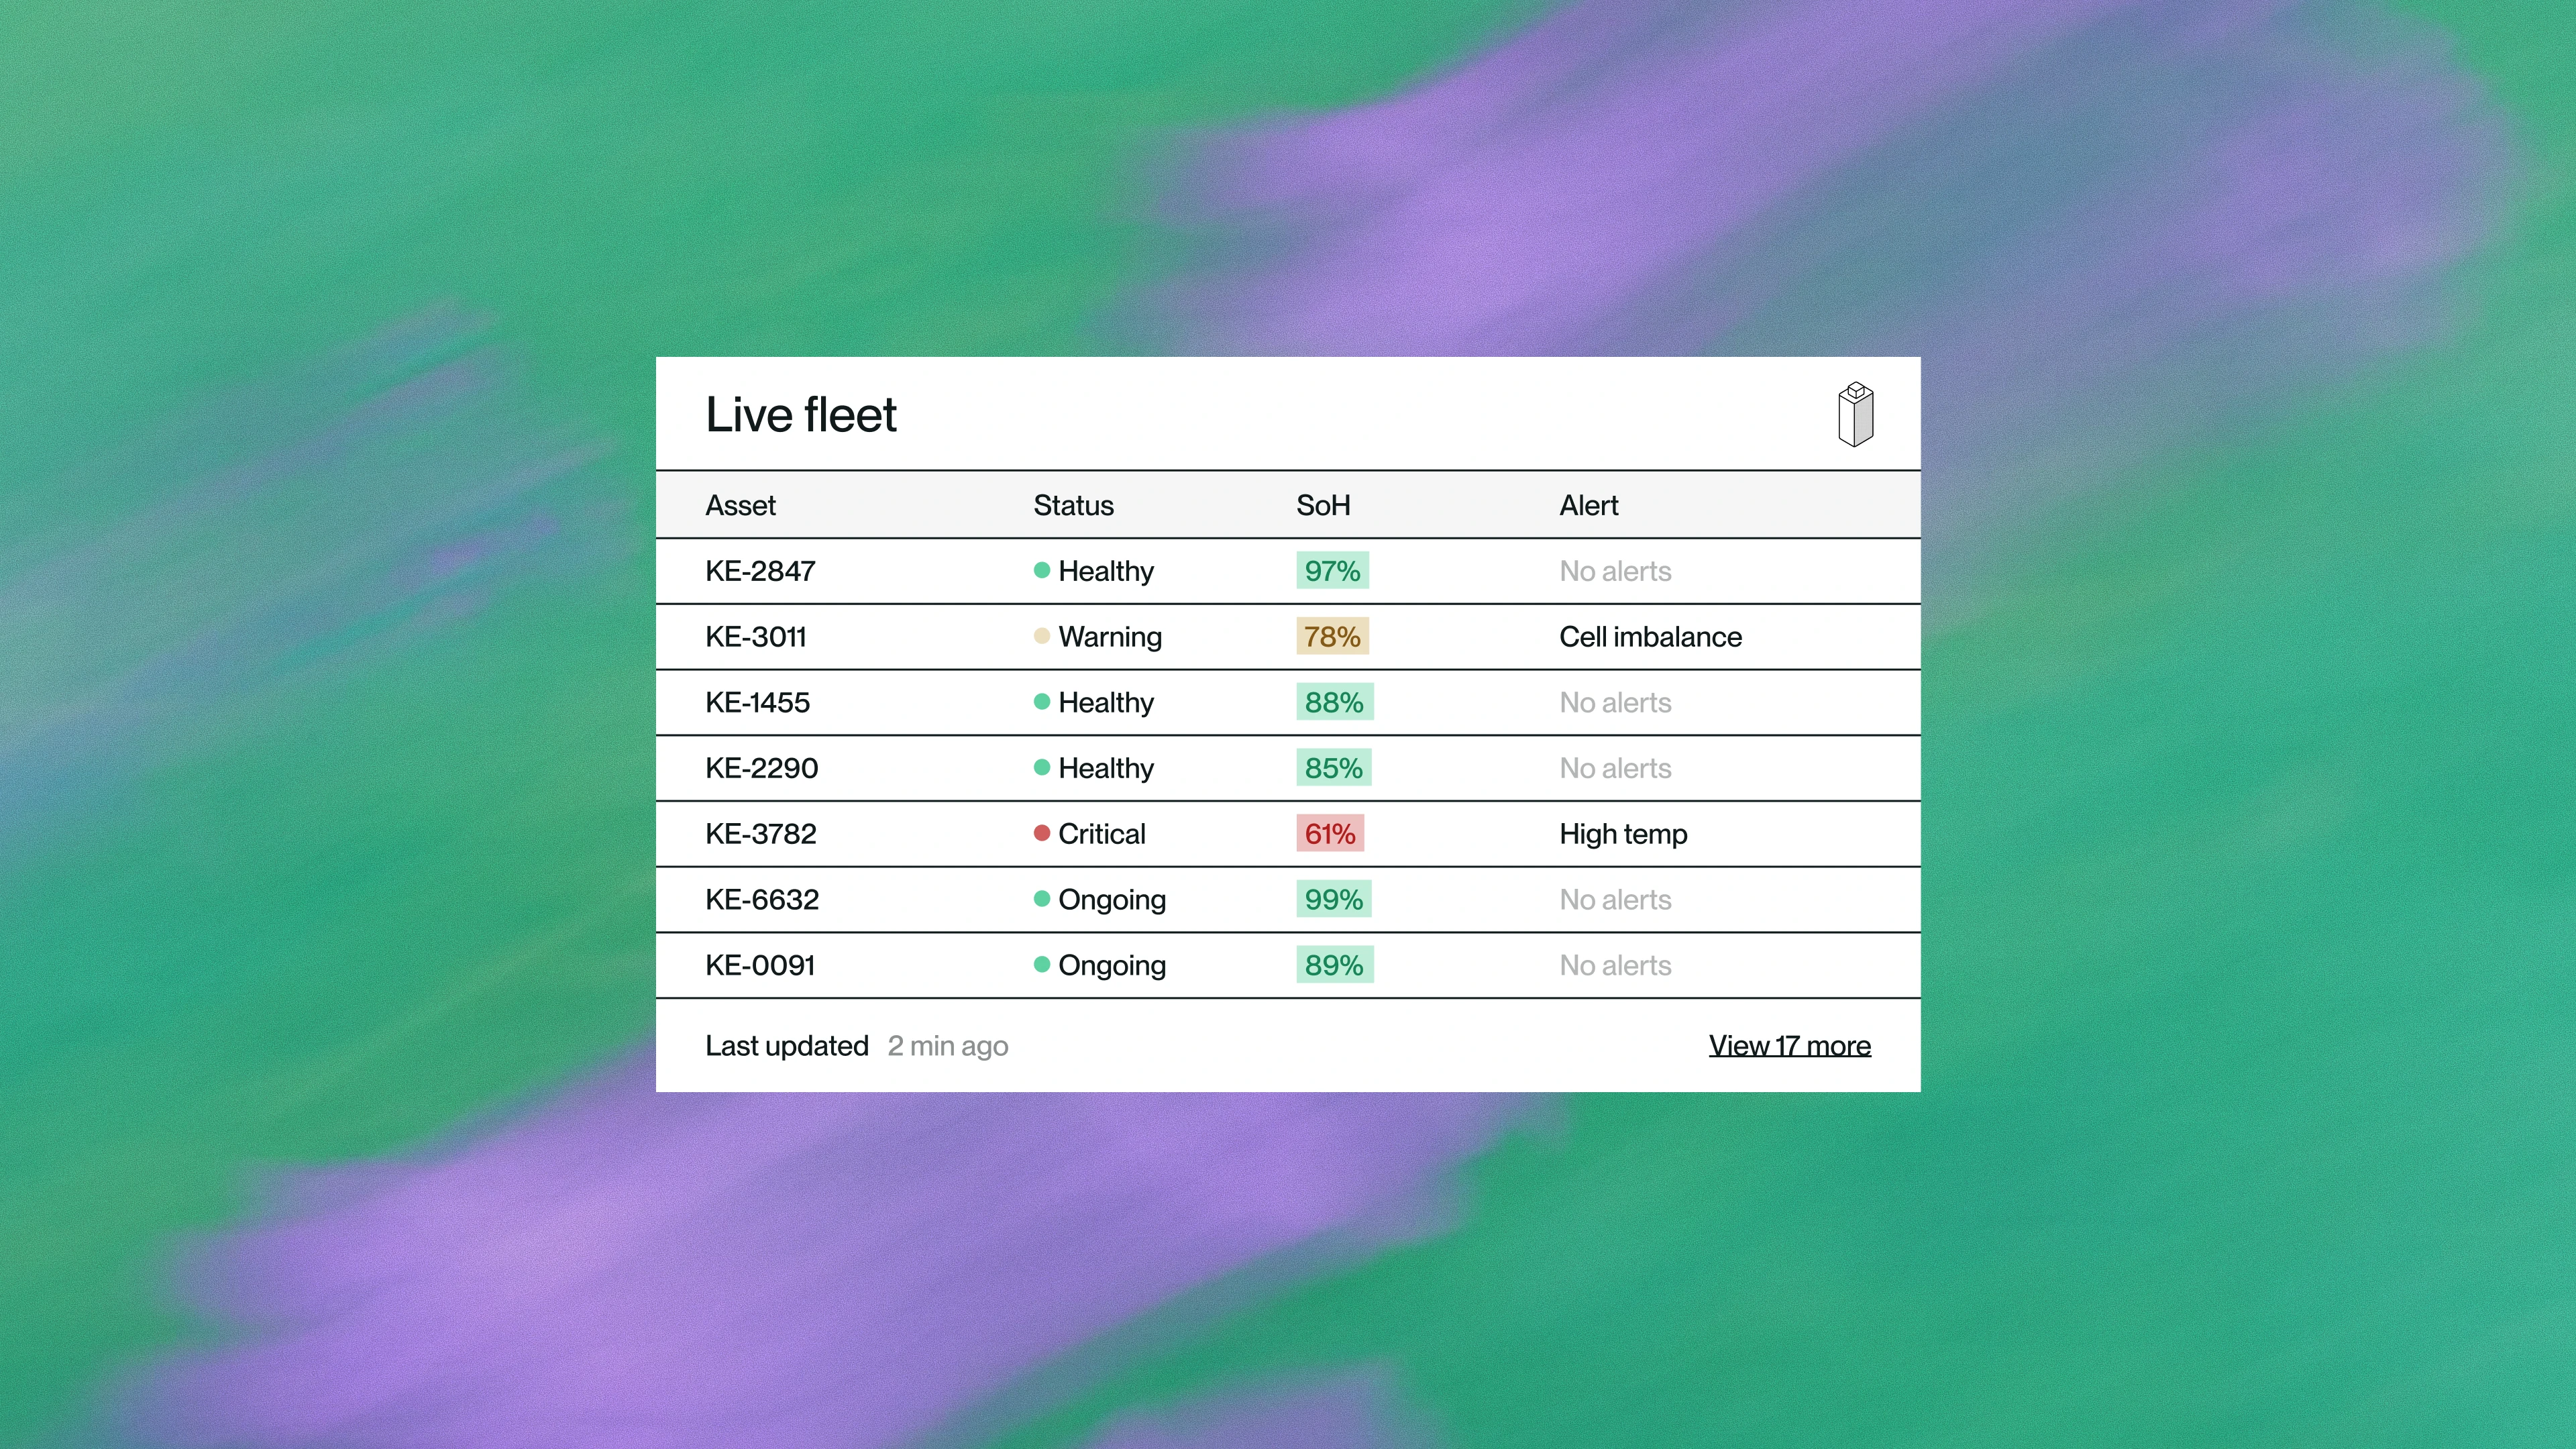Sort by the SoH column header

1322,505
